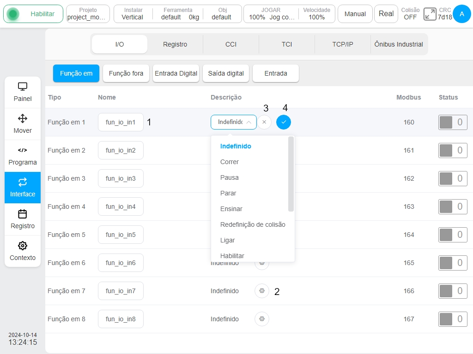This screenshot has height=354, width=473.
Task: Toggle status switch for Função em 3
Action: coord(453,178)
